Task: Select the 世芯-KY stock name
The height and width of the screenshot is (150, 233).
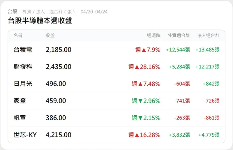Action: (25, 135)
